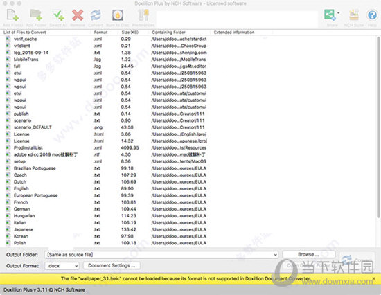Screen dimensions: 381x295
Task: Click the file icon next to Polish
Action: click(8, 243)
